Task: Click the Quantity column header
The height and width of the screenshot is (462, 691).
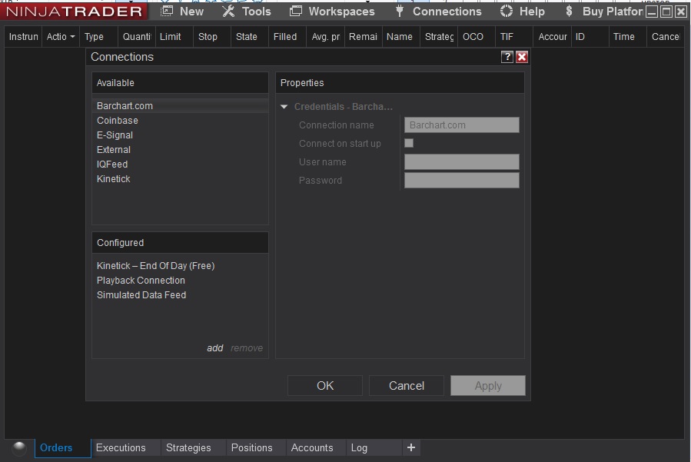Action: tap(137, 37)
